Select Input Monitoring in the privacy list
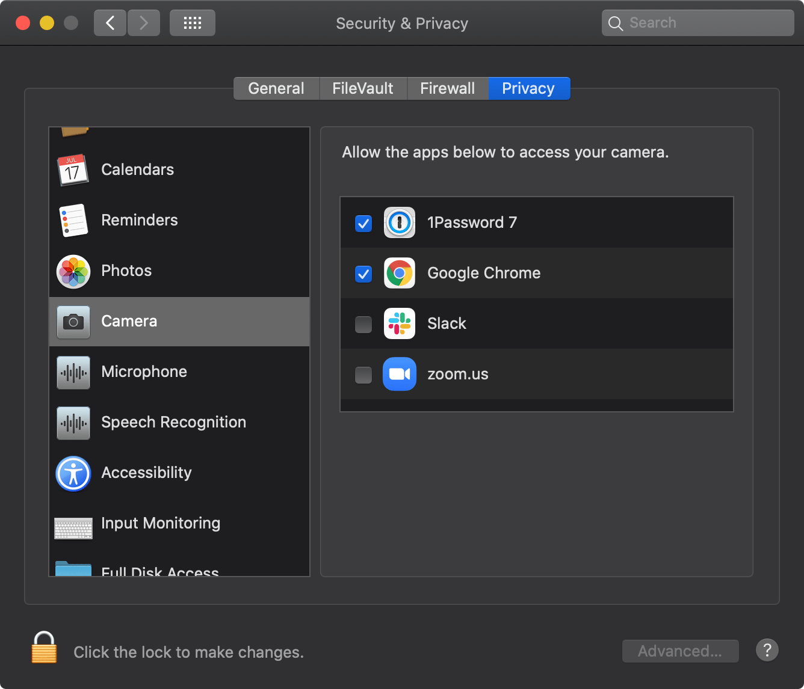The height and width of the screenshot is (689, 804). click(x=179, y=523)
